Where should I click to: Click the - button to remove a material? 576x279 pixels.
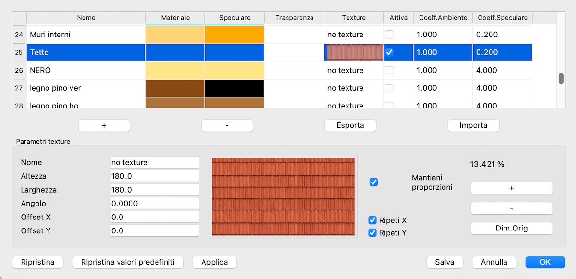227,125
